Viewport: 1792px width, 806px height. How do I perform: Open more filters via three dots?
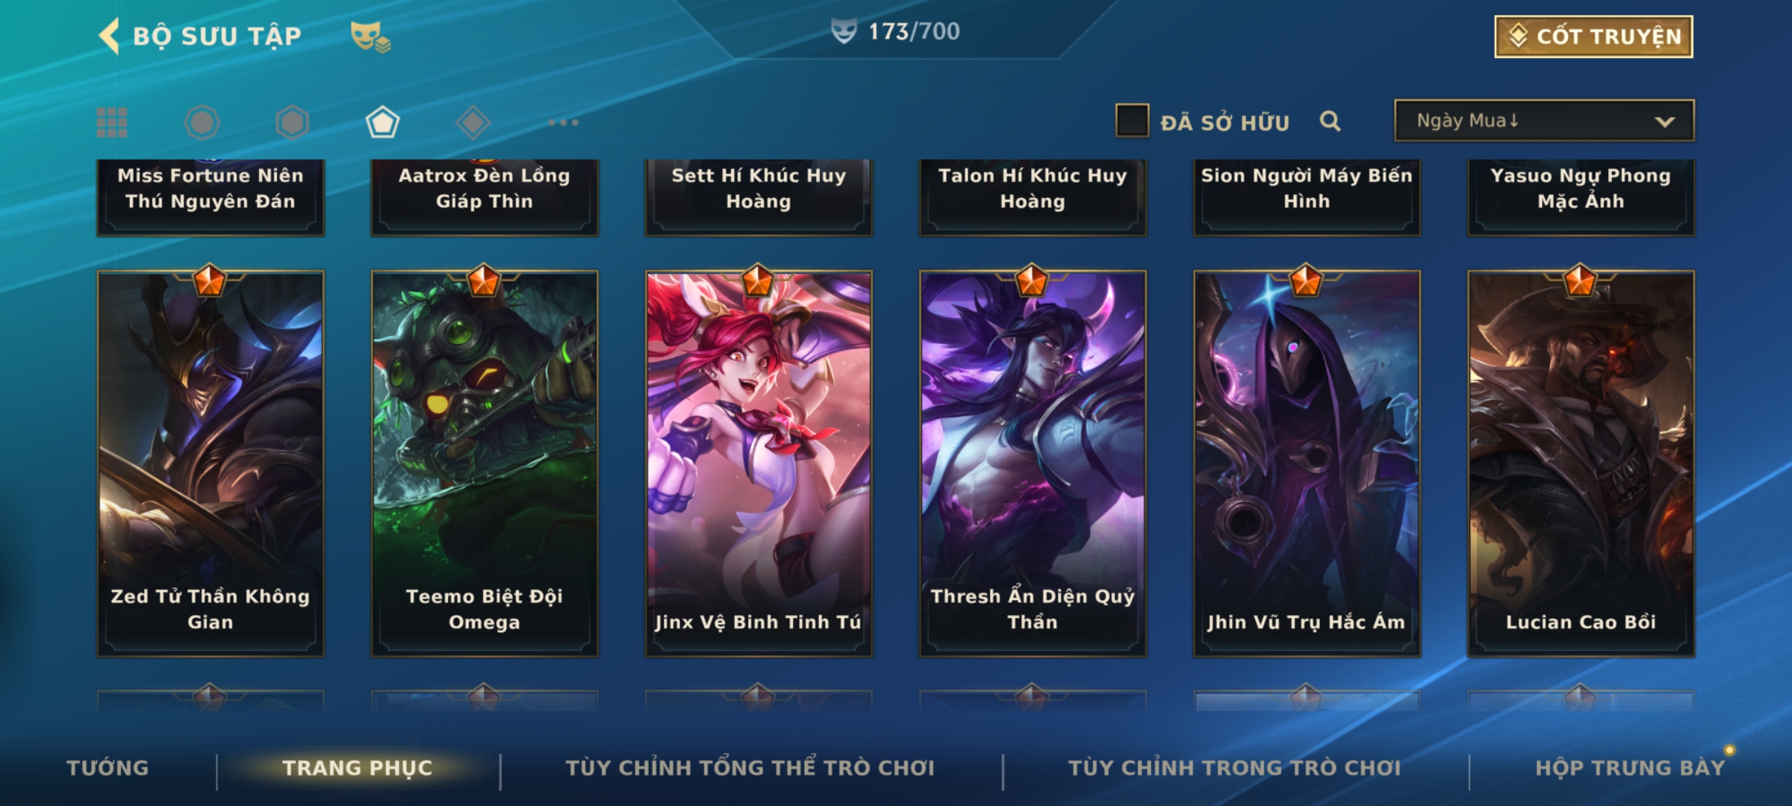click(x=563, y=122)
